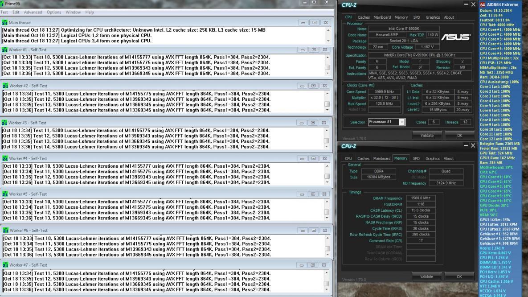
Task: Click the DRAM Frequency 1500.0 MHz value
Action: coord(421,198)
